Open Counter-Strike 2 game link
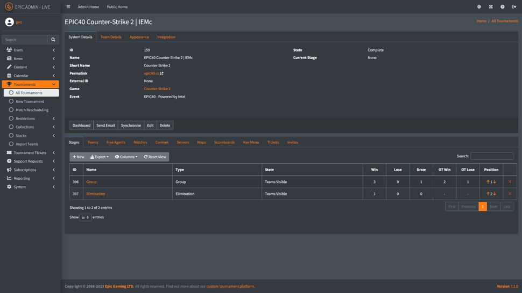Screen dimensions: 522x293 tap(157, 89)
